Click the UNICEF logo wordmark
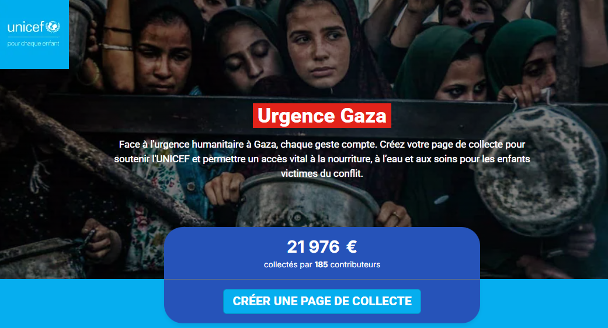608x328 pixels. pos(26,27)
